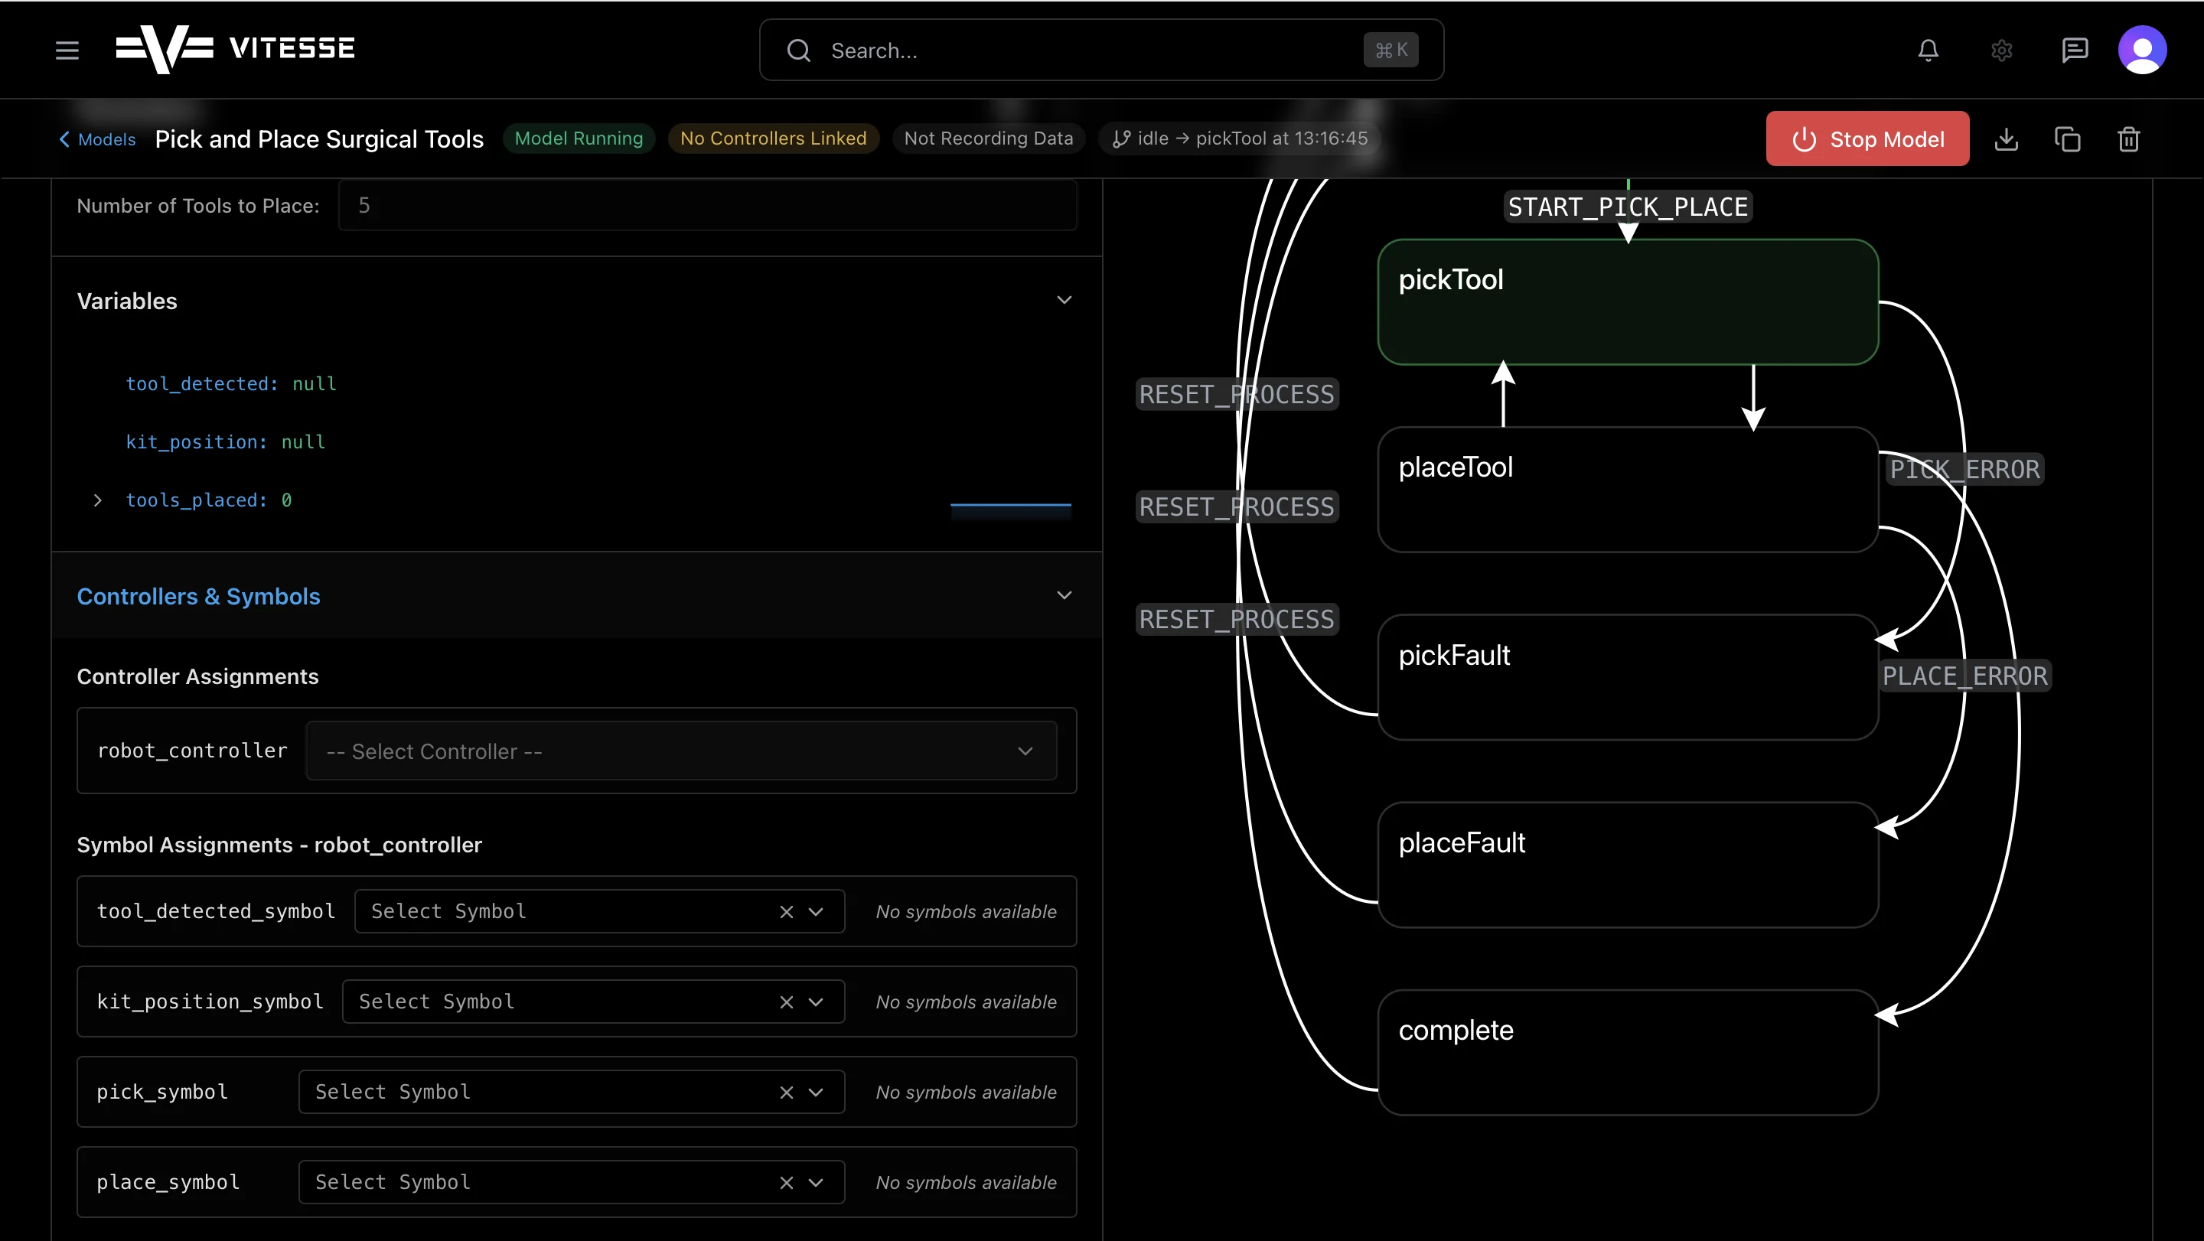The width and height of the screenshot is (2204, 1241).
Task: Select the complete state node
Action: coord(1627,1053)
